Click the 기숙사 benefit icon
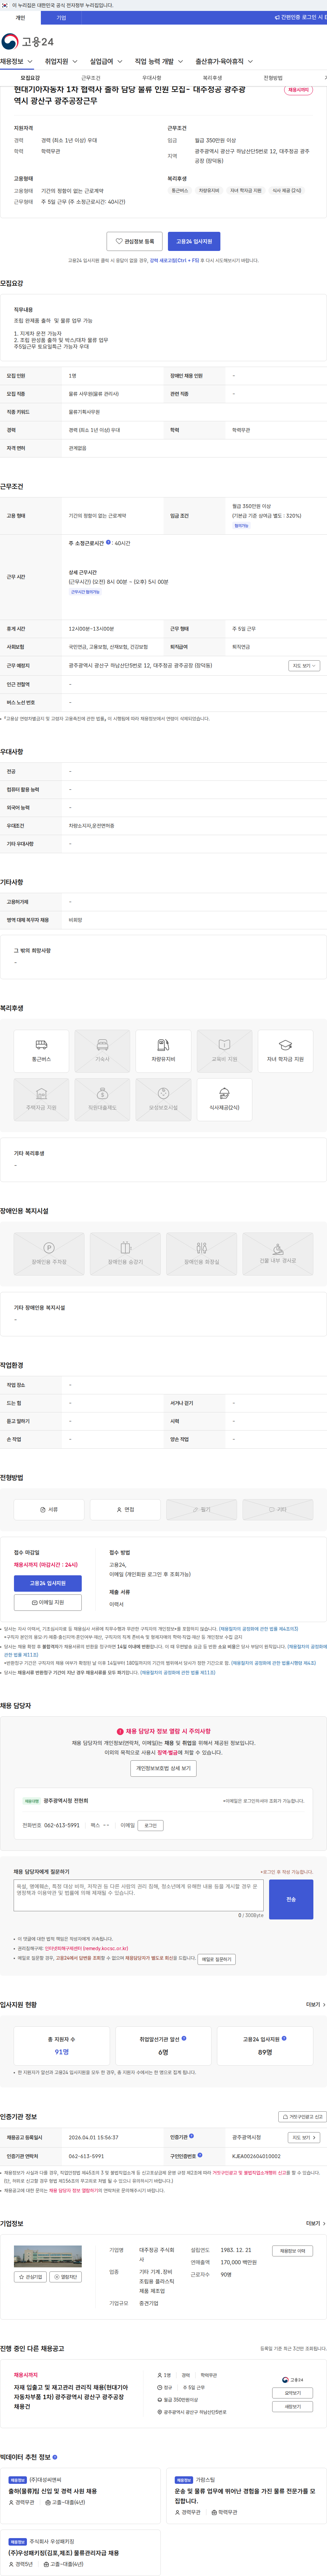 pos(102,1051)
